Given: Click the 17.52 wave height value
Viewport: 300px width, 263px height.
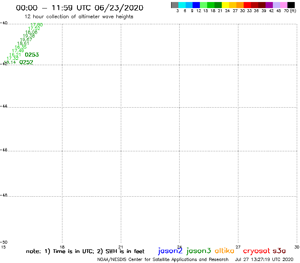Looking at the screenshot, I should [34, 28].
